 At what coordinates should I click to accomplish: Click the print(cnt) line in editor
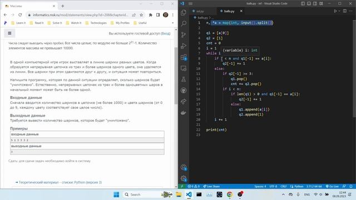(216, 129)
